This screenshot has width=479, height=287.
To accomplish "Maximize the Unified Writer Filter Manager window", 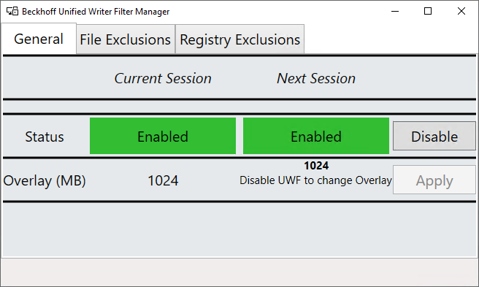I will point(428,11).
